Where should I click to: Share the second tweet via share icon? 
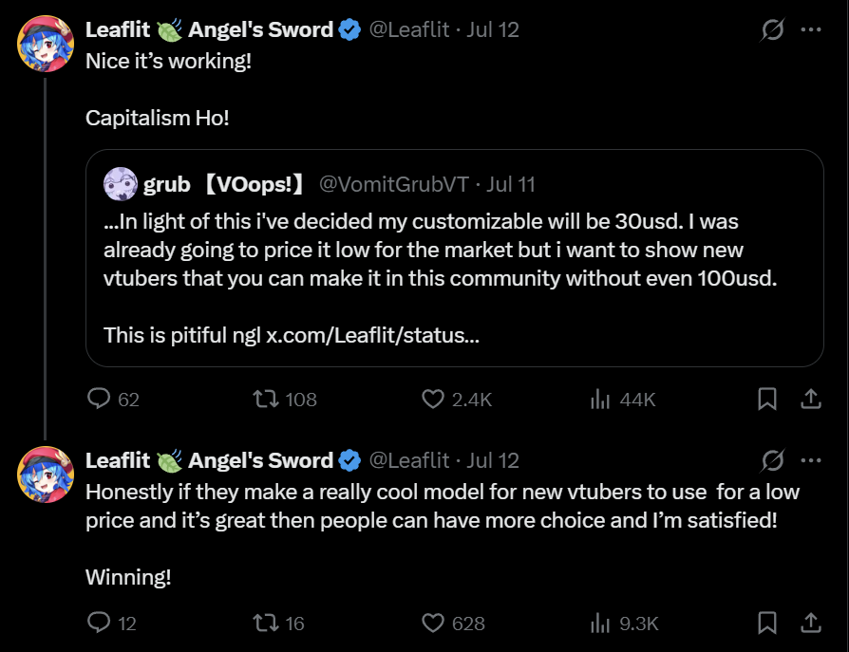pos(811,623)
